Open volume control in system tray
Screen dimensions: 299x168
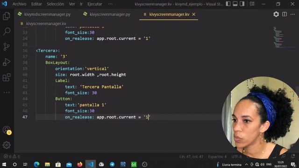[263, 164]
